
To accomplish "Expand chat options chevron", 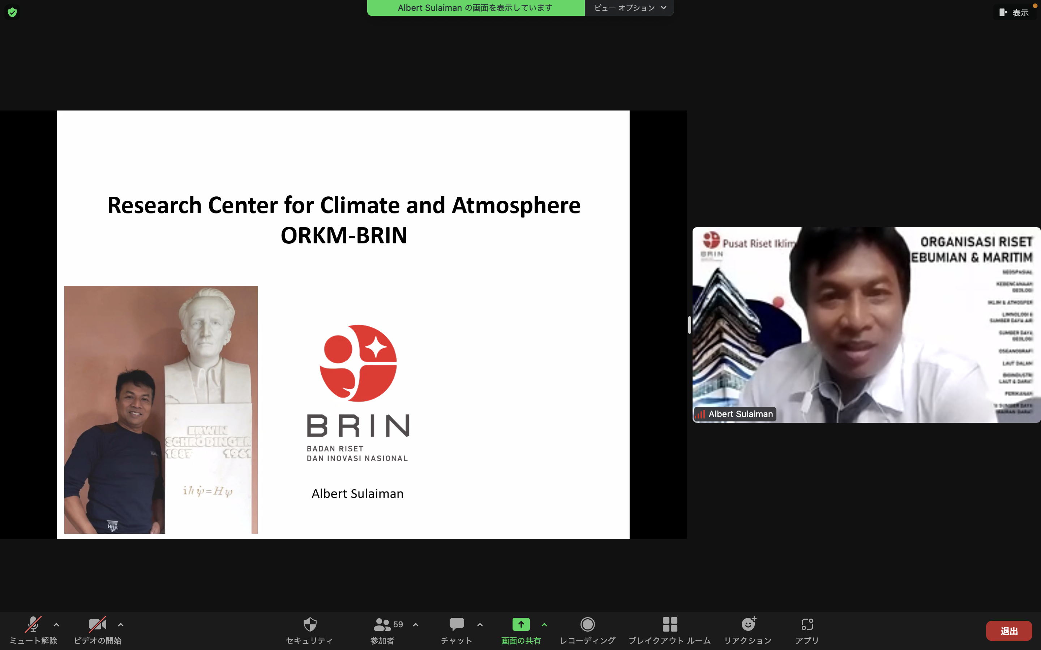I will [x=480, y=625].
